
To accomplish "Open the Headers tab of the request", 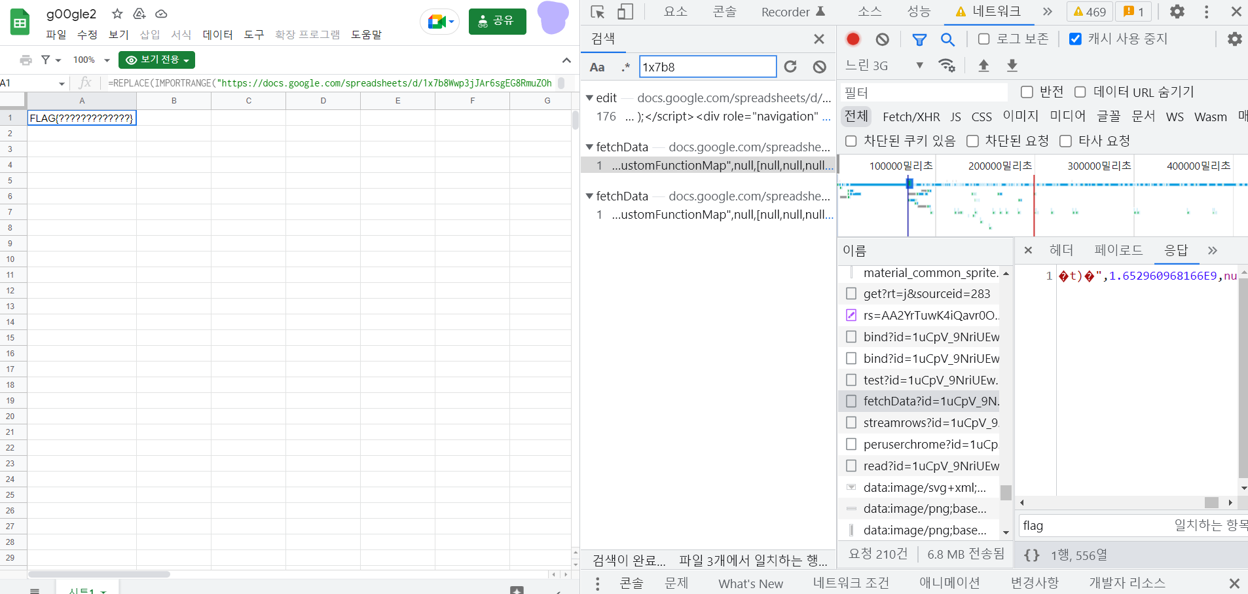I will point(1061,250).
